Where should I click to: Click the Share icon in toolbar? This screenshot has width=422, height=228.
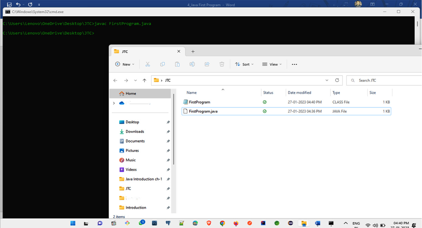click(x=207, y=64)
